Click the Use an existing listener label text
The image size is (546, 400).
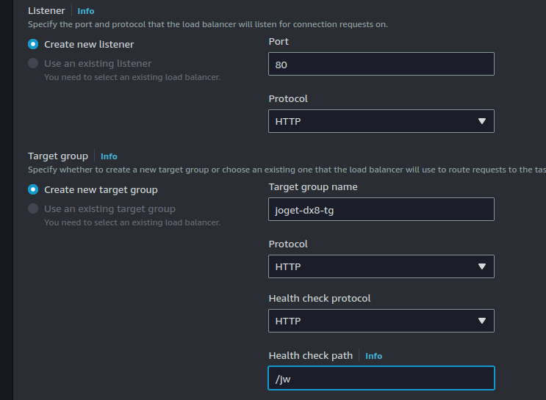coord(98,63)
